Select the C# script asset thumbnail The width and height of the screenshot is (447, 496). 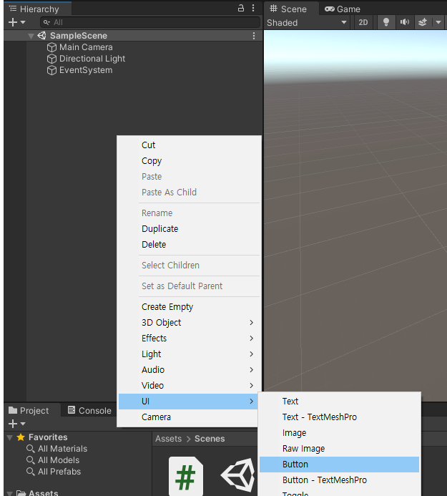[x=186, y=476]
